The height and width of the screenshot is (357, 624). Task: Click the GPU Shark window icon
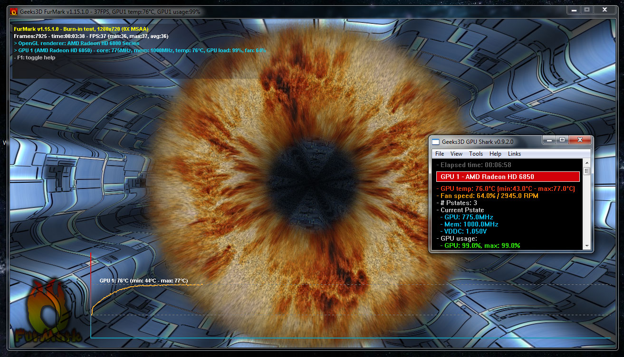point(436,141)
